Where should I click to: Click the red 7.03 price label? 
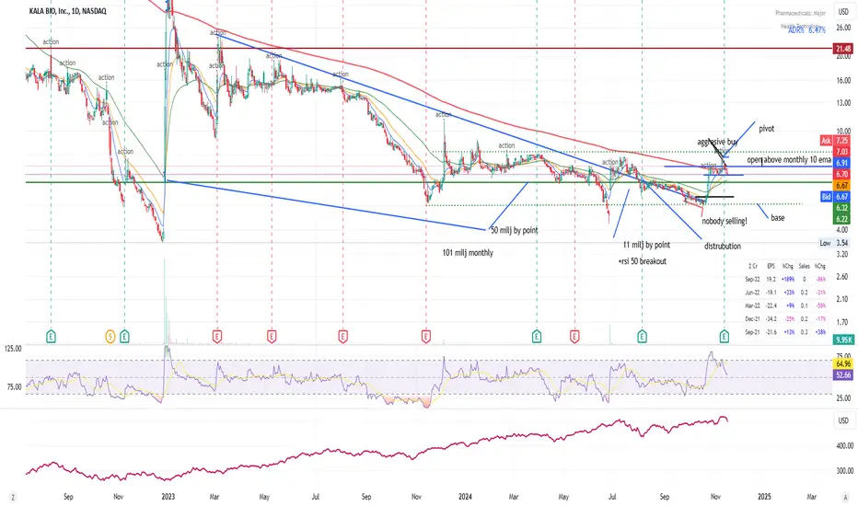coord(841,152)
